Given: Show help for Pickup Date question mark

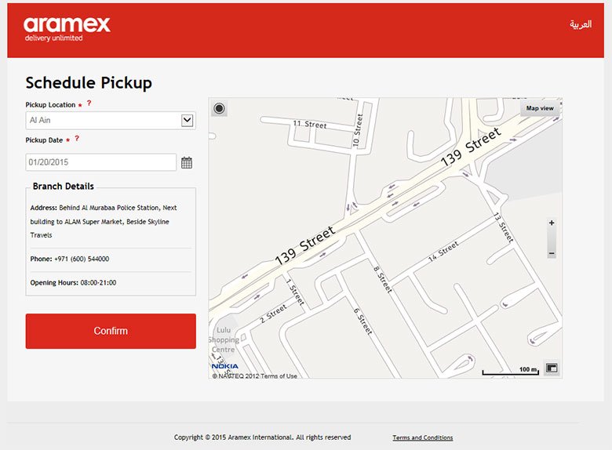Looking at the screenshot, I should 77,139.
